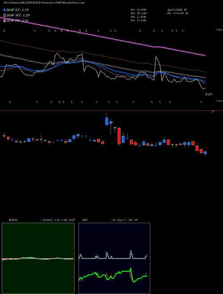Image resolution: width=223 pixels, height=294 pixels.
Task: Click the magenta DOW PT legend swatch
Action: pyautogui.click(x=5, y=21)
